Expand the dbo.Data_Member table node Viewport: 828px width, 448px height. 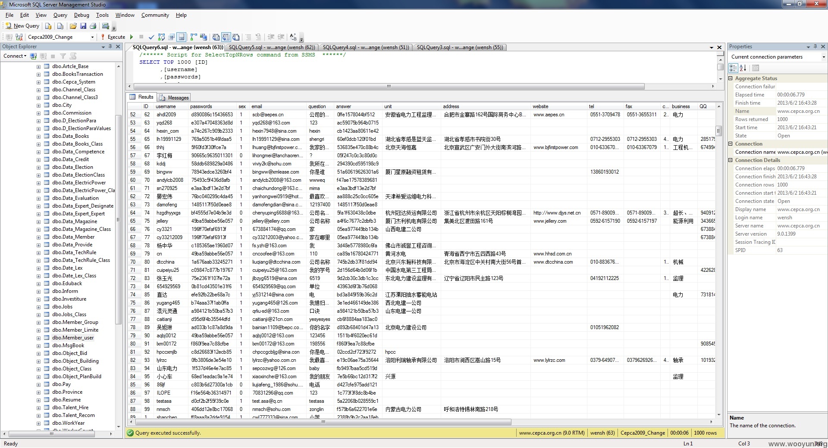pyautogui.click(x=38, y=237)
